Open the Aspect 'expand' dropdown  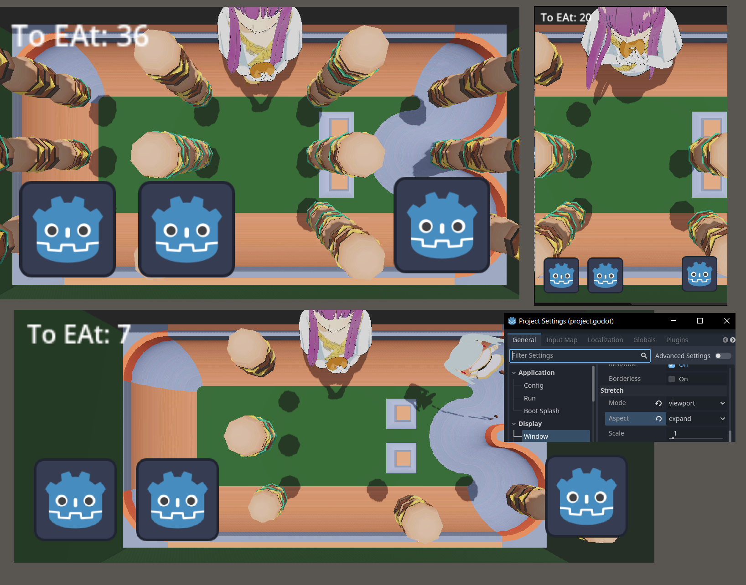tap(697, 419)
